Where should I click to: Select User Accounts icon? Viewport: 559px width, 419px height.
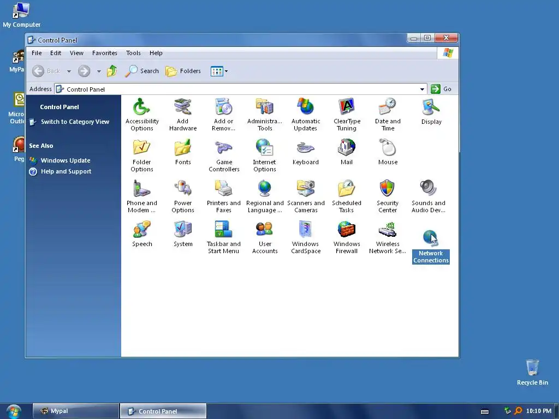(x=265, y=237)
